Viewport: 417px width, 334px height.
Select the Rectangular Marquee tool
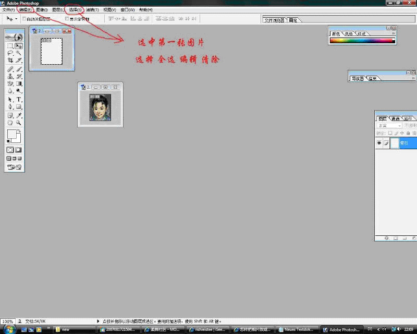pos(10,46)
